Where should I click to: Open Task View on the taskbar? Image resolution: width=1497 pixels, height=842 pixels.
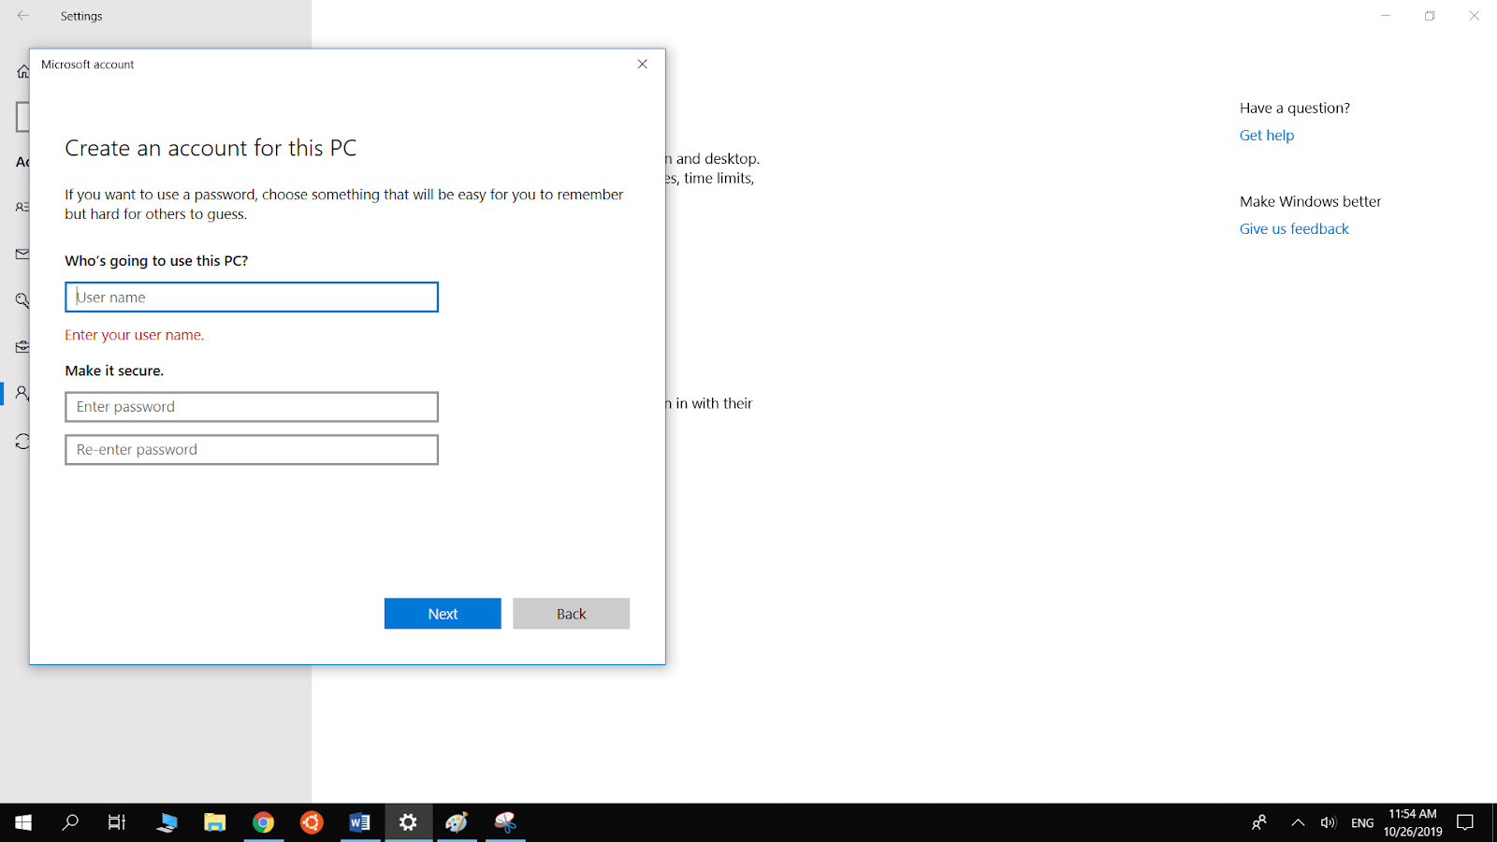(x=117, y=822)
